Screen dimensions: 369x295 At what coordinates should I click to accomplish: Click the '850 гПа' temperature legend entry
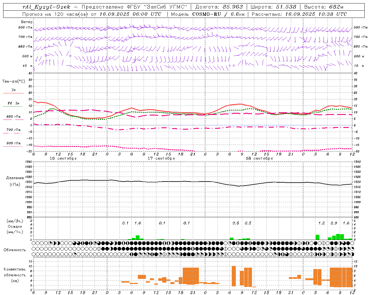click(14, 117)
